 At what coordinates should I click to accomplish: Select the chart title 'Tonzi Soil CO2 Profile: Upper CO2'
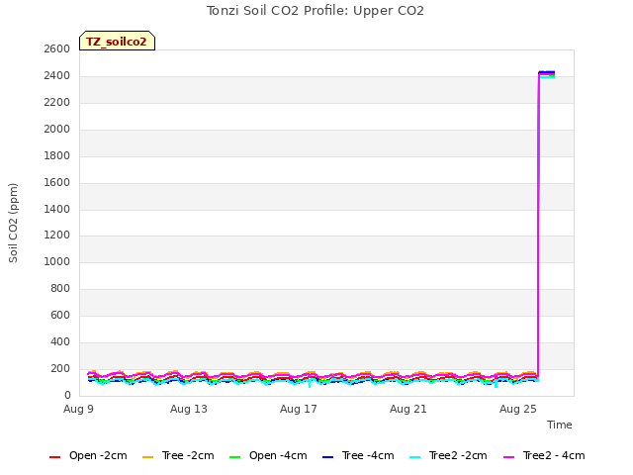coord(316,11)
